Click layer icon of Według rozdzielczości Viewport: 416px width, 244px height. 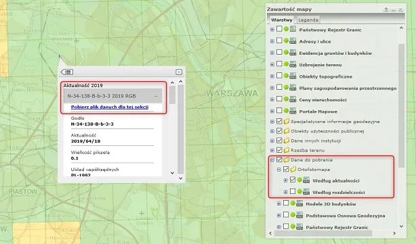(x=306, y=191)
